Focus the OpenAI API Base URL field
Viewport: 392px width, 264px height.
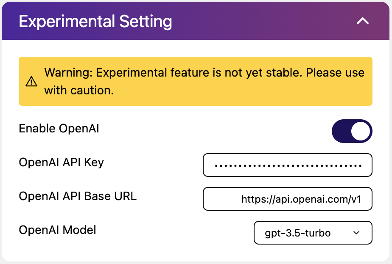288,199
